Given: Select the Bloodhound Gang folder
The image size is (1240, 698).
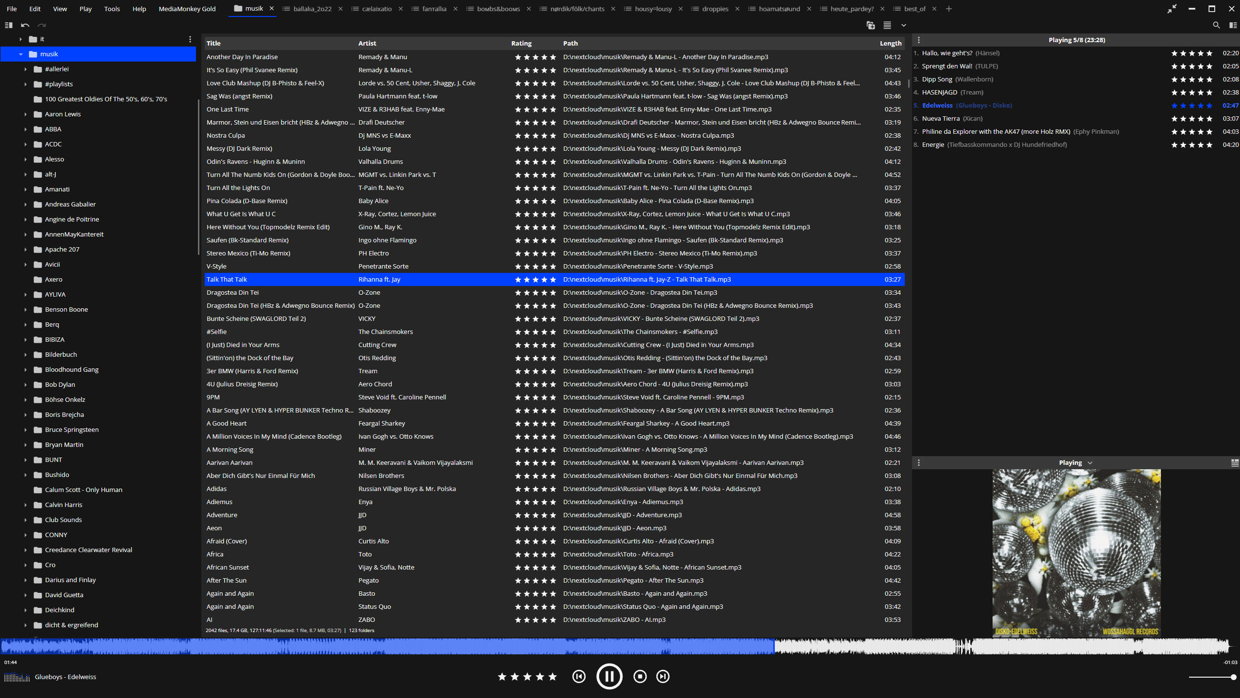Looking at the screenshot, I should pos(72,370).
